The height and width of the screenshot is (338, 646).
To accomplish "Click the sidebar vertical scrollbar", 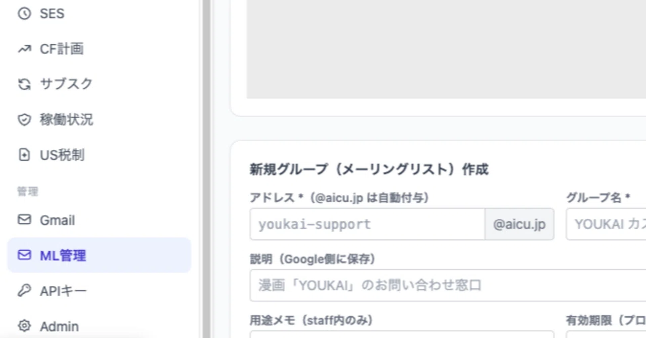I will 206,169.
